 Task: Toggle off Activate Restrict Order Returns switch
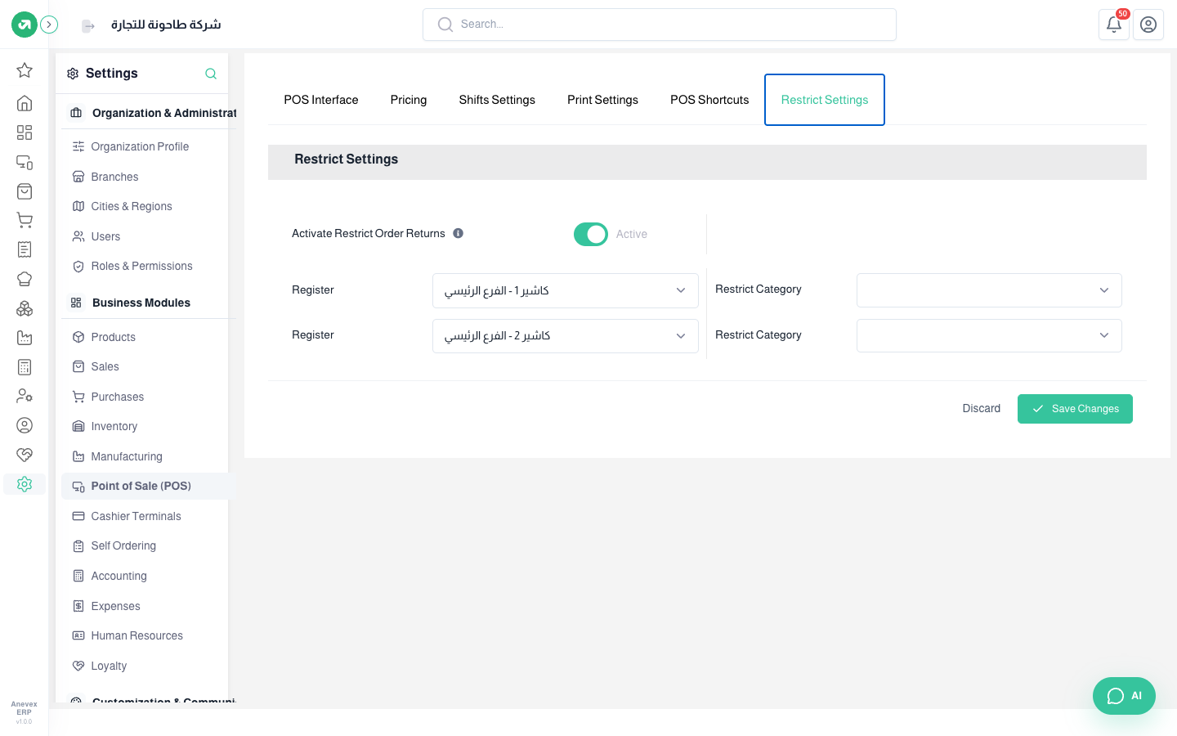pyautogui.click(x=591, y=234)
